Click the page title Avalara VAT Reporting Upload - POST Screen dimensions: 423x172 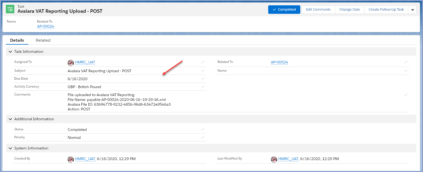60,11
